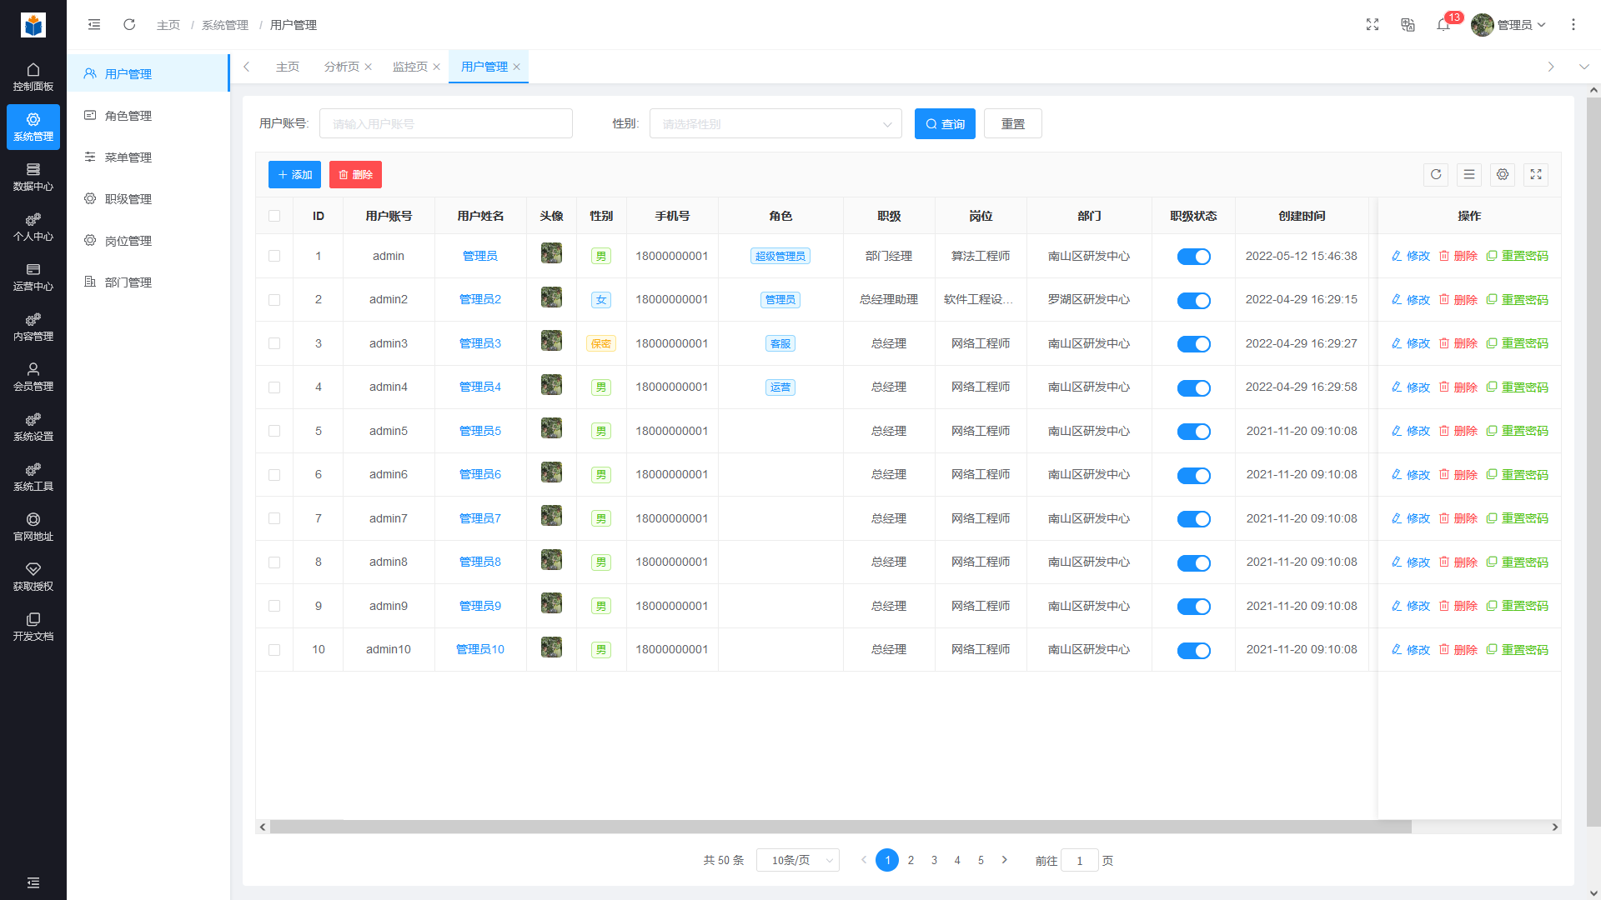Image resolution: width=1601 pixels, height=900 pixels.
Task: Click the blue 查询 button
Action: tap(945, 124)
